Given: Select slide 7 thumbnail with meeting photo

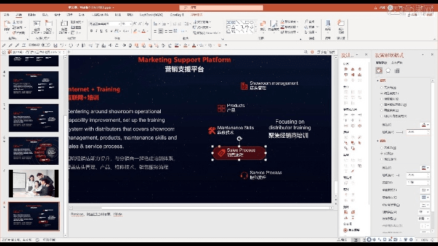Looking at the screenshot, I should 33,183.
